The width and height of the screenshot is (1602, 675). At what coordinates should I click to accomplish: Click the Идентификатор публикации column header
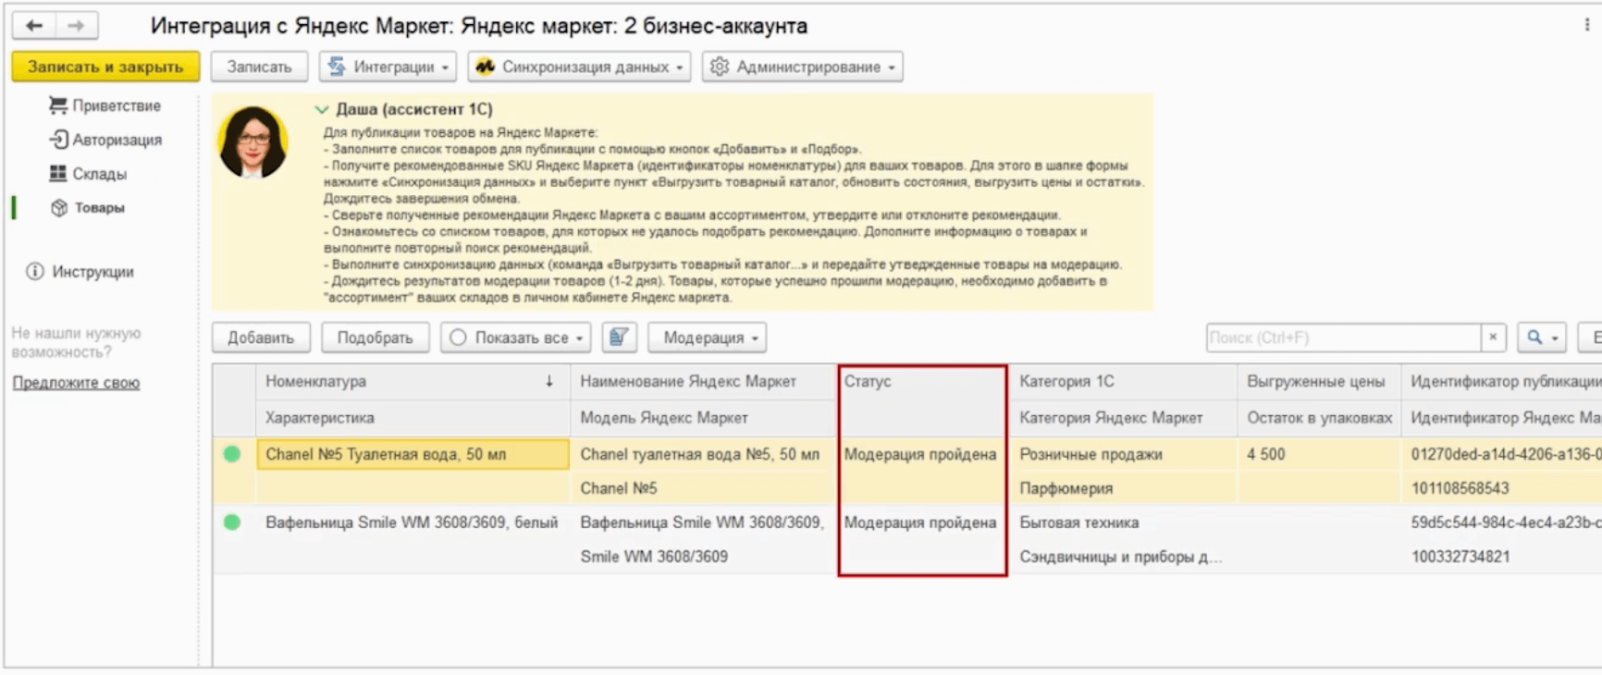[1504, 381]
